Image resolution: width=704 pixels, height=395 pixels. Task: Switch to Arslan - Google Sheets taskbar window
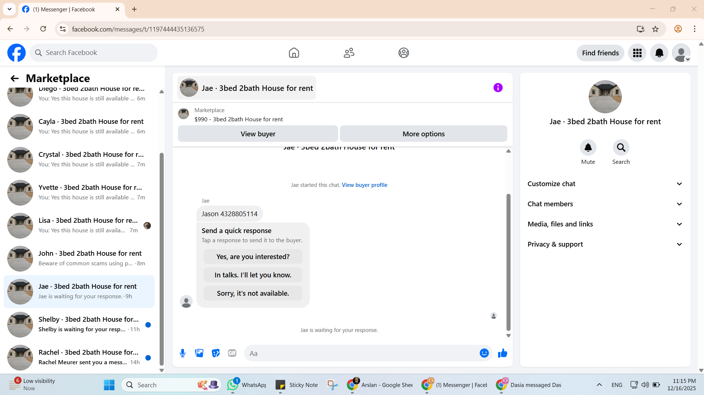click(x=380, y=385)
